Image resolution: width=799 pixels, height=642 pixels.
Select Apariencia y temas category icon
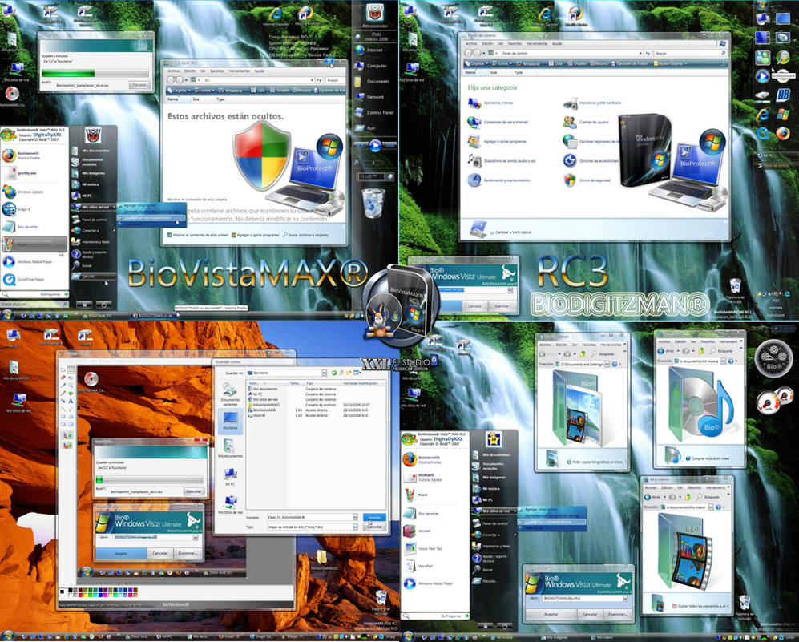[x=474, y=103]
